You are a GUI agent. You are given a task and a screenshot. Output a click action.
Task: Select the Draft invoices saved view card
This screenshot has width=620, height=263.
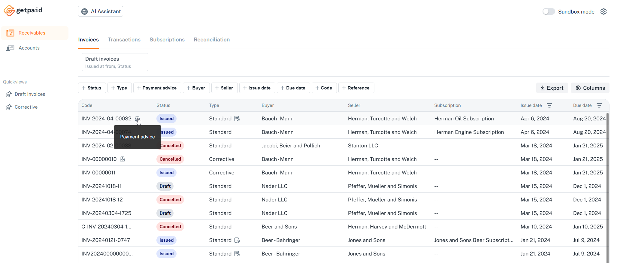click(115, 62)
